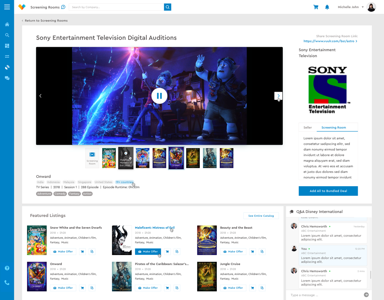Switch to the Seller tab

pyautogui.click(x=307, y=128)
